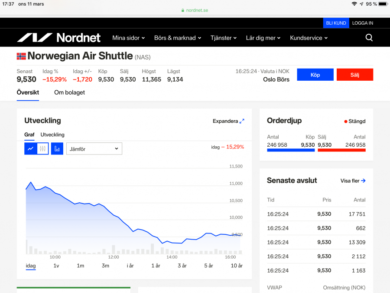Image resolution: width=390 pixels, height=293 pixels.
Task: Click the Expandera arrows icon
Action: 242,121
